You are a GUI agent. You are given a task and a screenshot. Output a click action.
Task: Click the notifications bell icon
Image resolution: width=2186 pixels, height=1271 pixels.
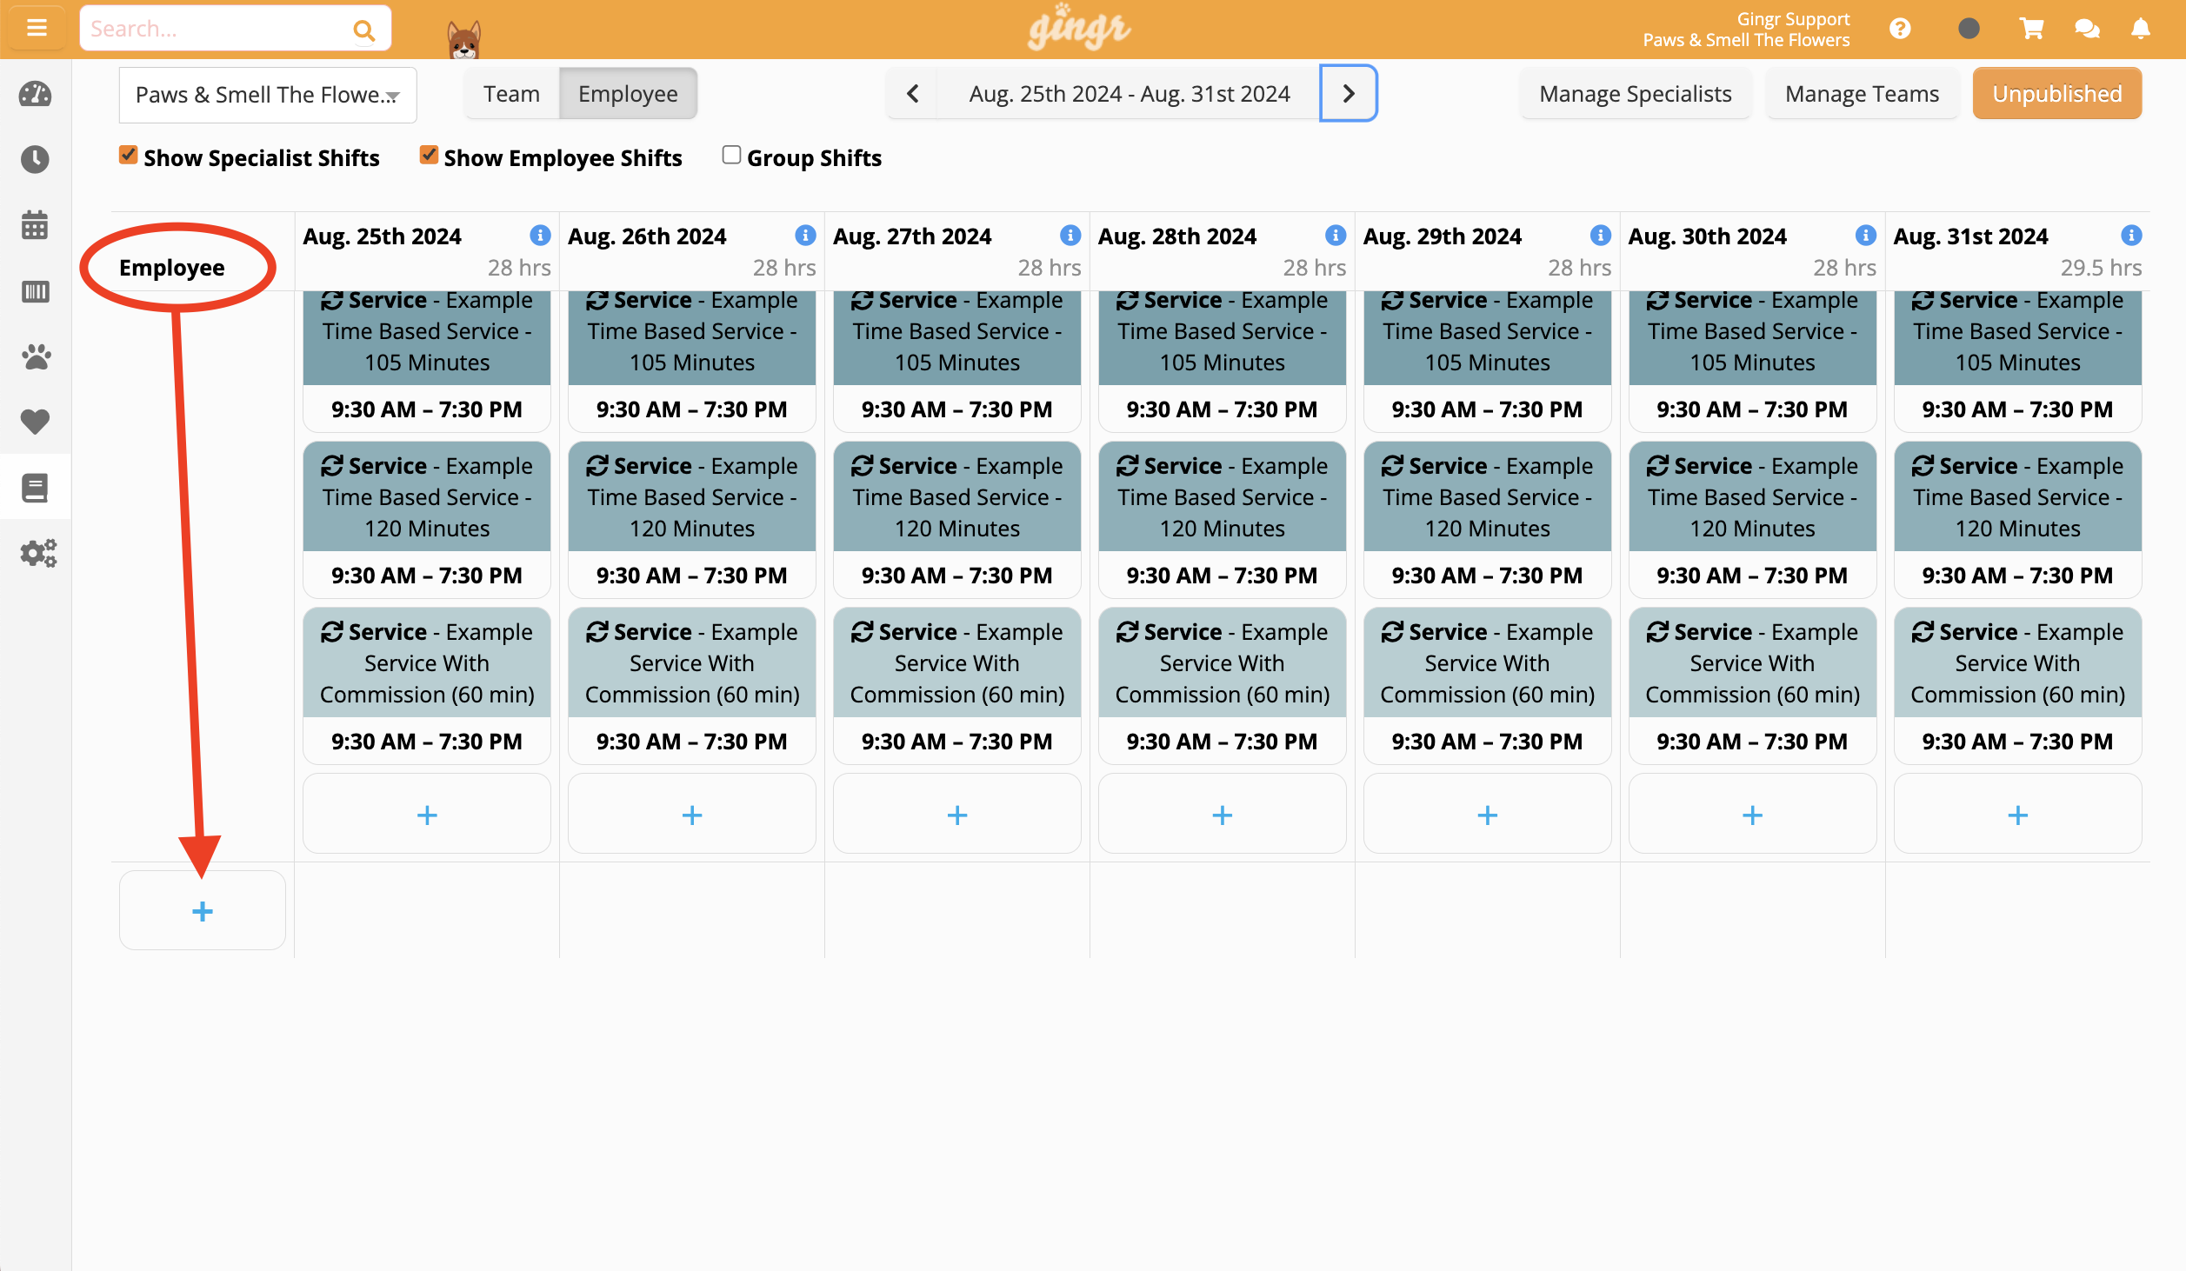click(x=2142, y=28)
